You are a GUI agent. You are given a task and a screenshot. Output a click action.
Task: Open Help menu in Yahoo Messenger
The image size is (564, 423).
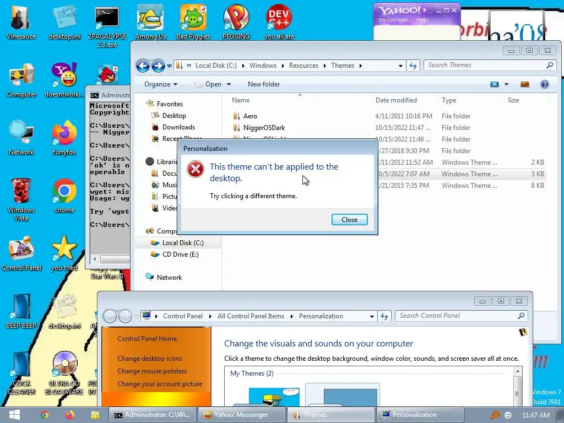(422, 20)
